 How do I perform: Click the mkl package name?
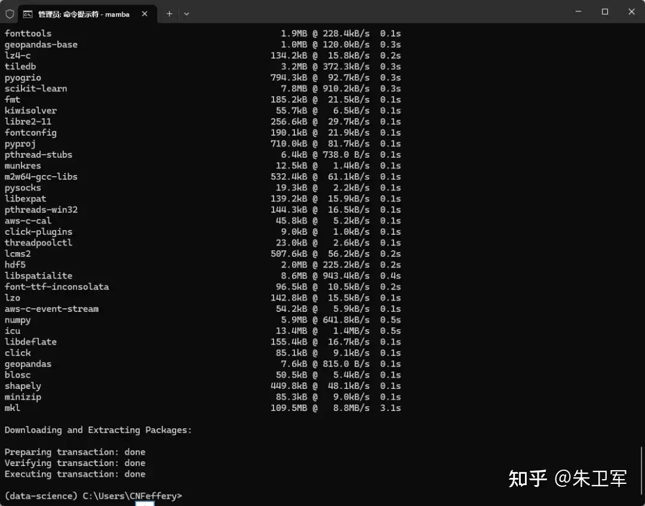pyautogui.click(x=13, y=408)
